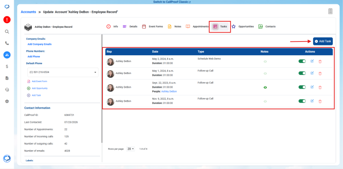The image size is (343, 169).
Task: Switch to the Contacts tab
Action: (x=267, y=27)
